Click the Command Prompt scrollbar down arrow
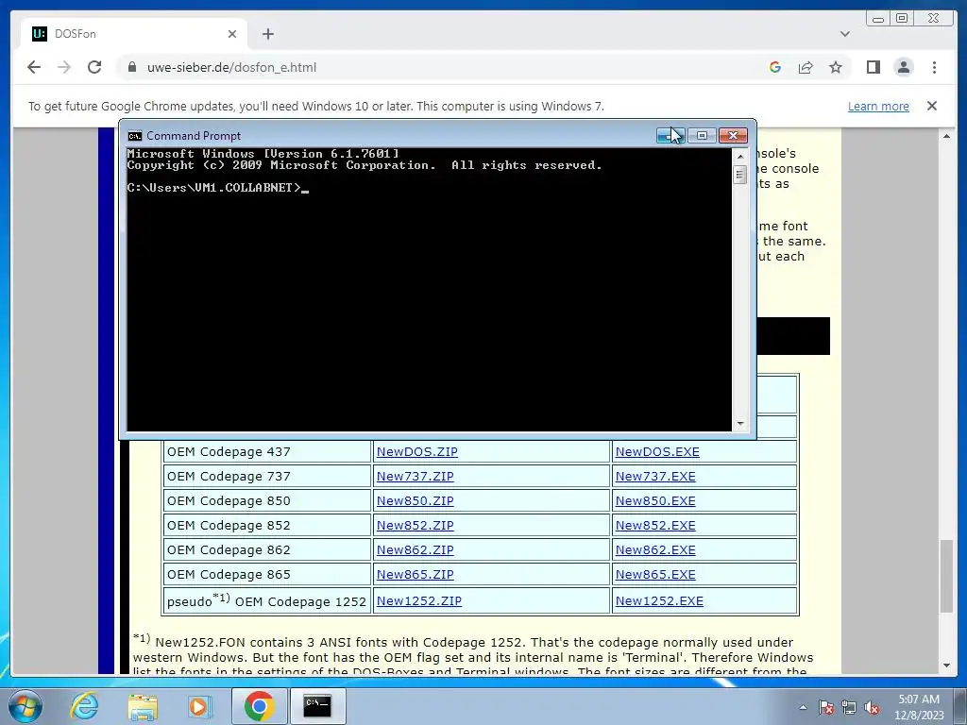 pos(740,424)
